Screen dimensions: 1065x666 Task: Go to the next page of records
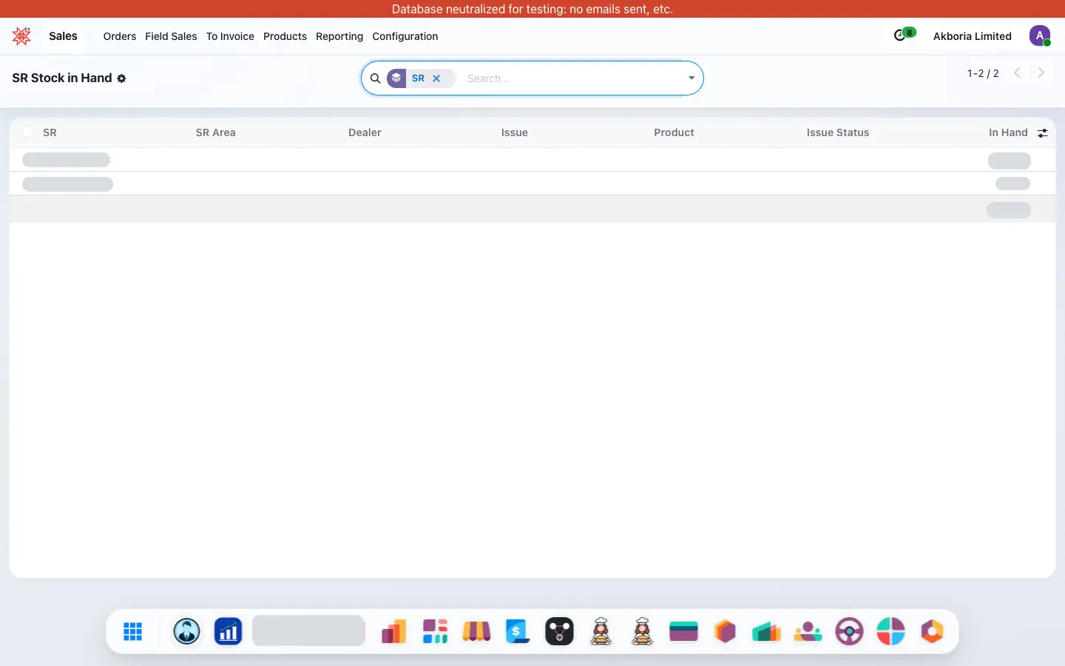coord(1041,73)
